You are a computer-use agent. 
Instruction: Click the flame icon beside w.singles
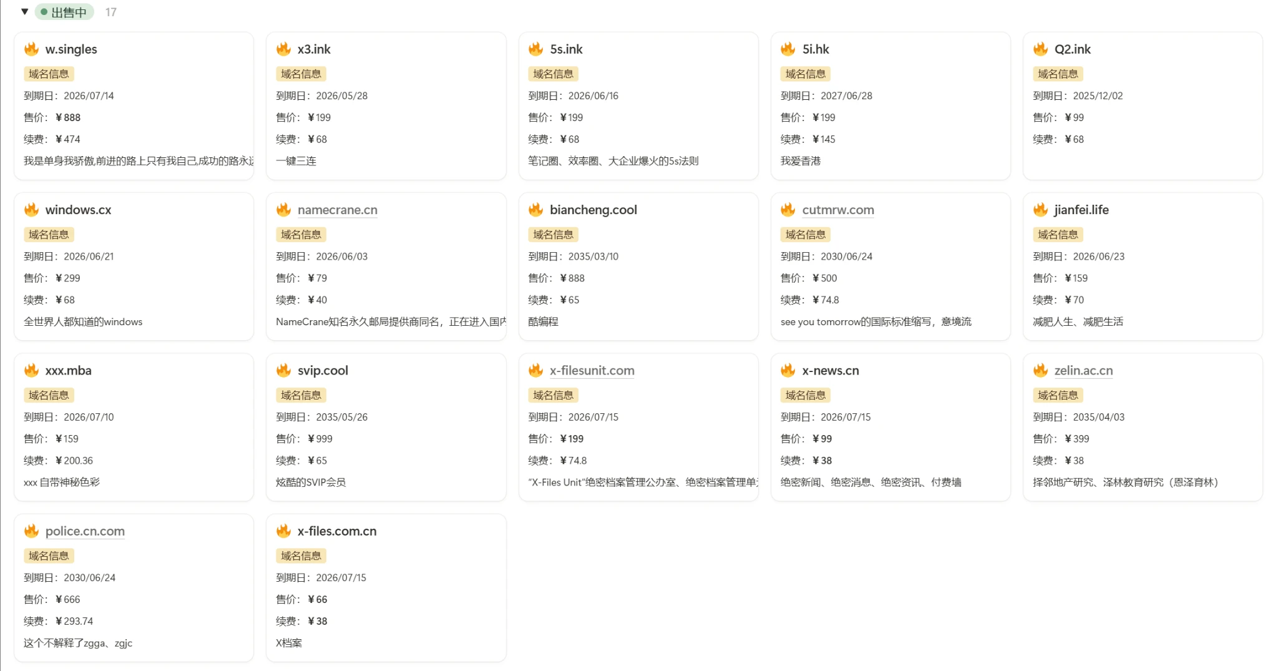pyautogui.click(x=31, y=49)
